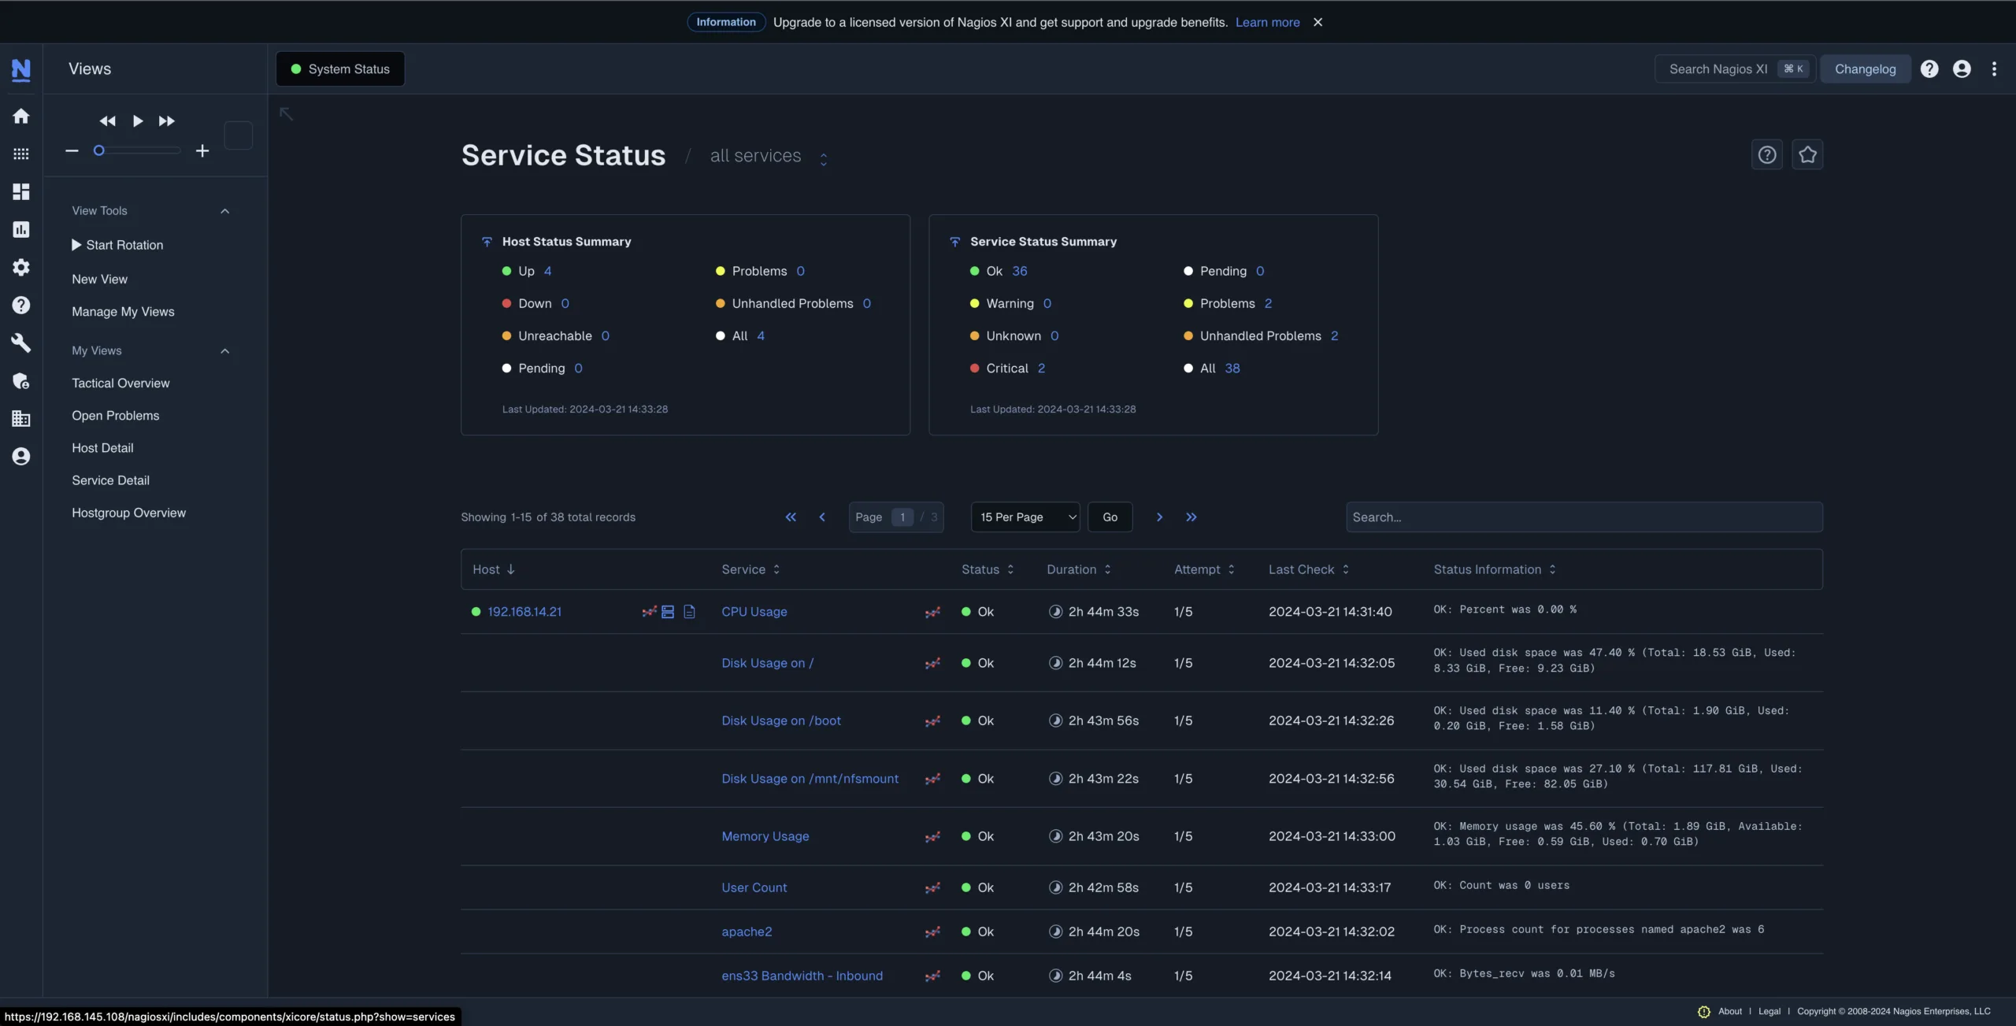Click the favorite star icon next to Service Status
The width and height of the screenshot is (2016, 1026).
click(1808, 154)
